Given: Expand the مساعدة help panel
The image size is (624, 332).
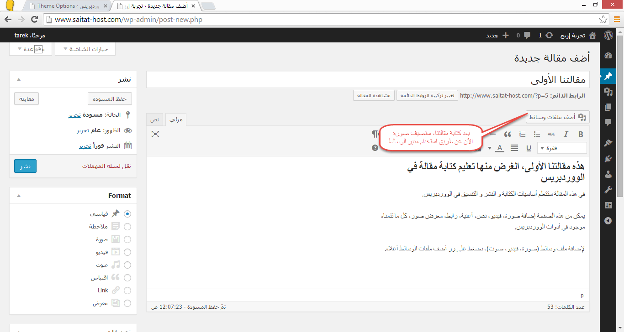Looking at the screenshot, I should 30,49.
